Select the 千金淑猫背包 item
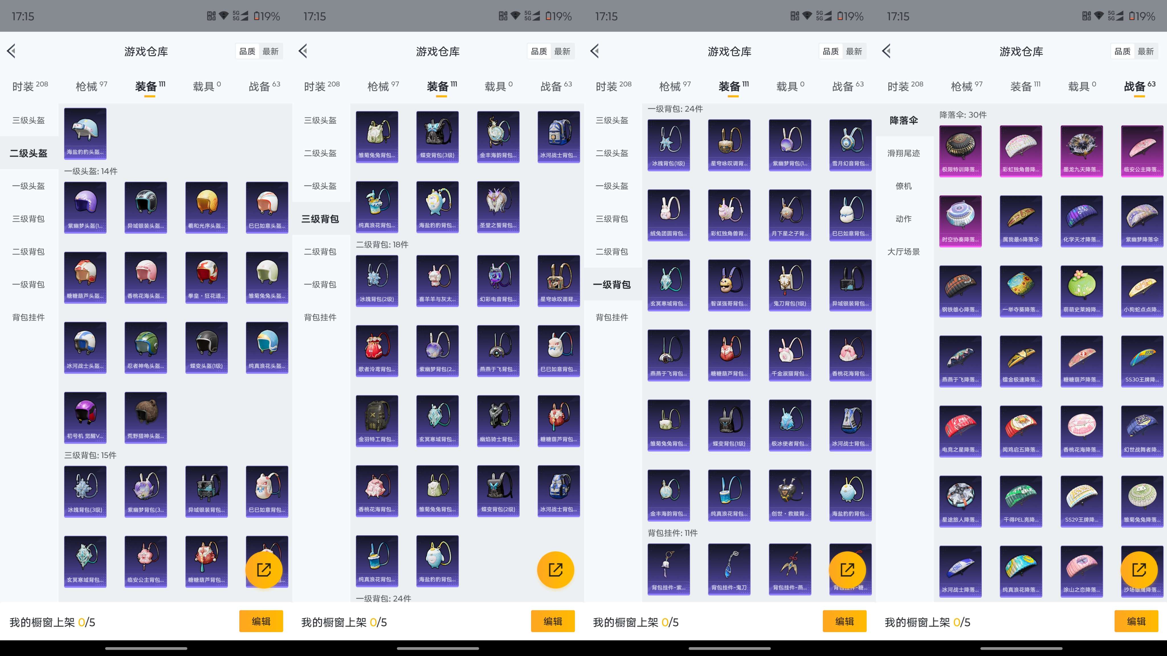 coord(790,356)
